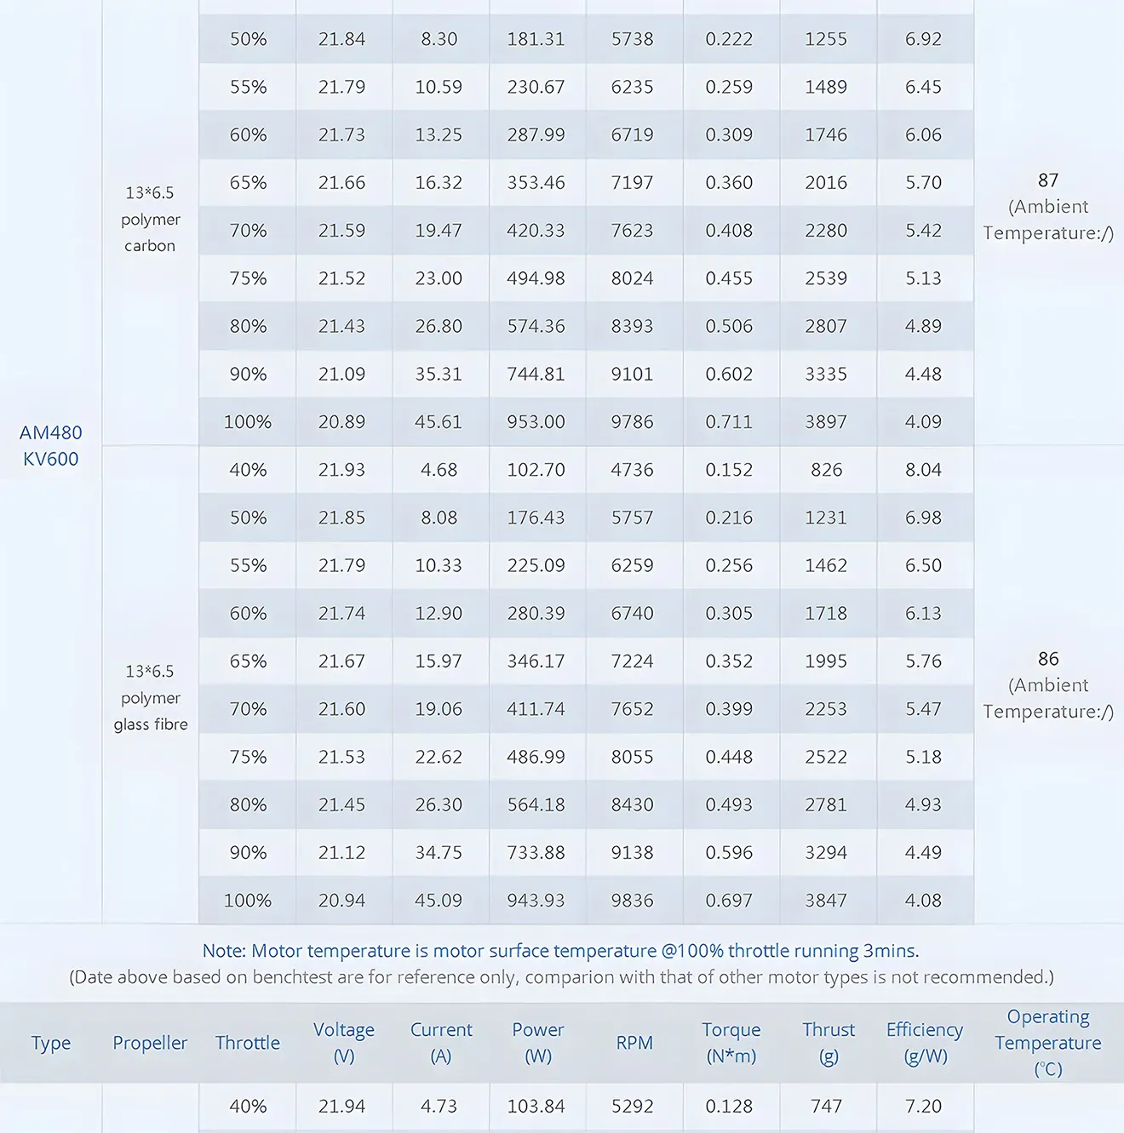Click the AM480 KV600 motor type label
The height and width of the screenshot is (1133, 1124).
[50, 446]
